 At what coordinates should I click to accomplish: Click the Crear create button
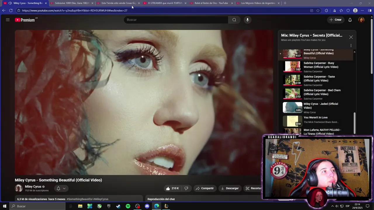click(335, 20)
